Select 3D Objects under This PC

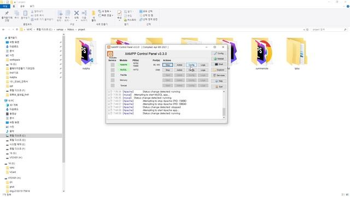pyautogui.click(x=13, y=105)
